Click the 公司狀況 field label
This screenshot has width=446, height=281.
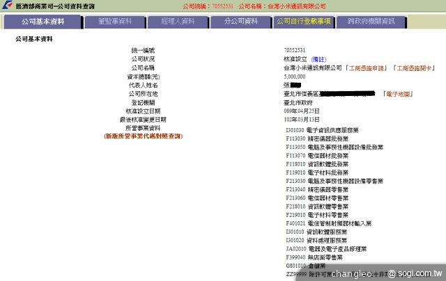pos(143,59)
